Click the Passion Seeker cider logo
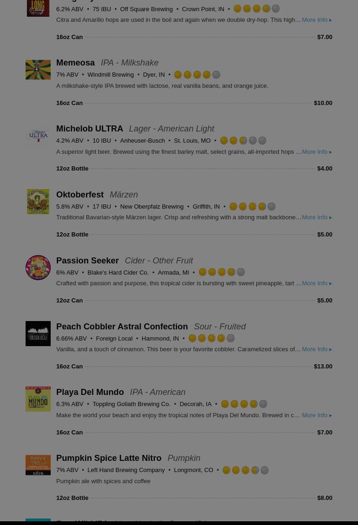Image resolution: width=358 pixels, height=525 pixels. coord(38,267)
